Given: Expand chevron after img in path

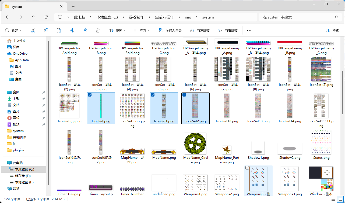Looking at the screenshot, I should (197, 17).
